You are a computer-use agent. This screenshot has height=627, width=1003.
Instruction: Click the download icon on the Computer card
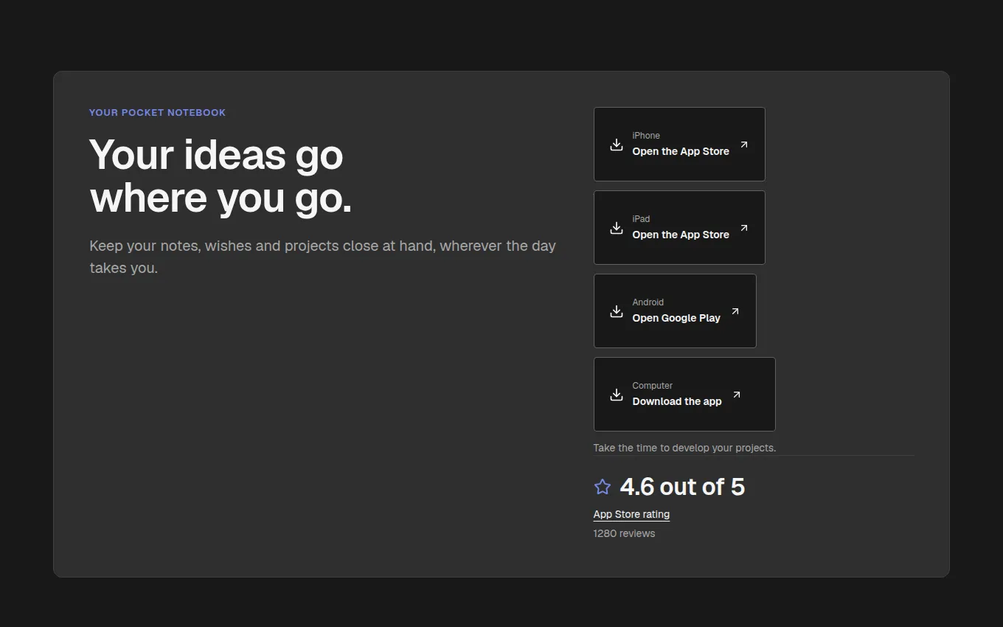click(x=617, y=395)
